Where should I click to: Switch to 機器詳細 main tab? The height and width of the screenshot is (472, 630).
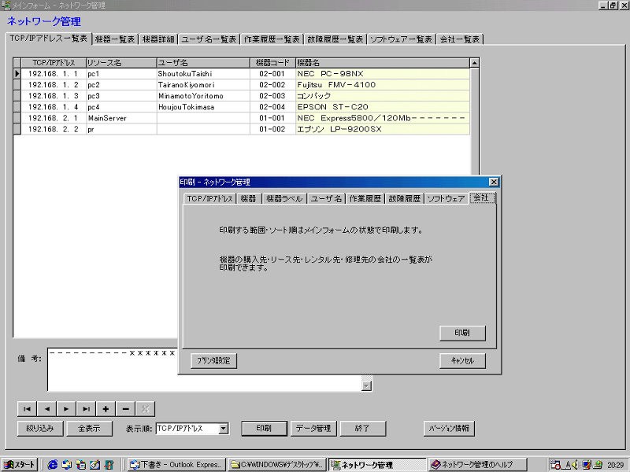coord(159,39)
